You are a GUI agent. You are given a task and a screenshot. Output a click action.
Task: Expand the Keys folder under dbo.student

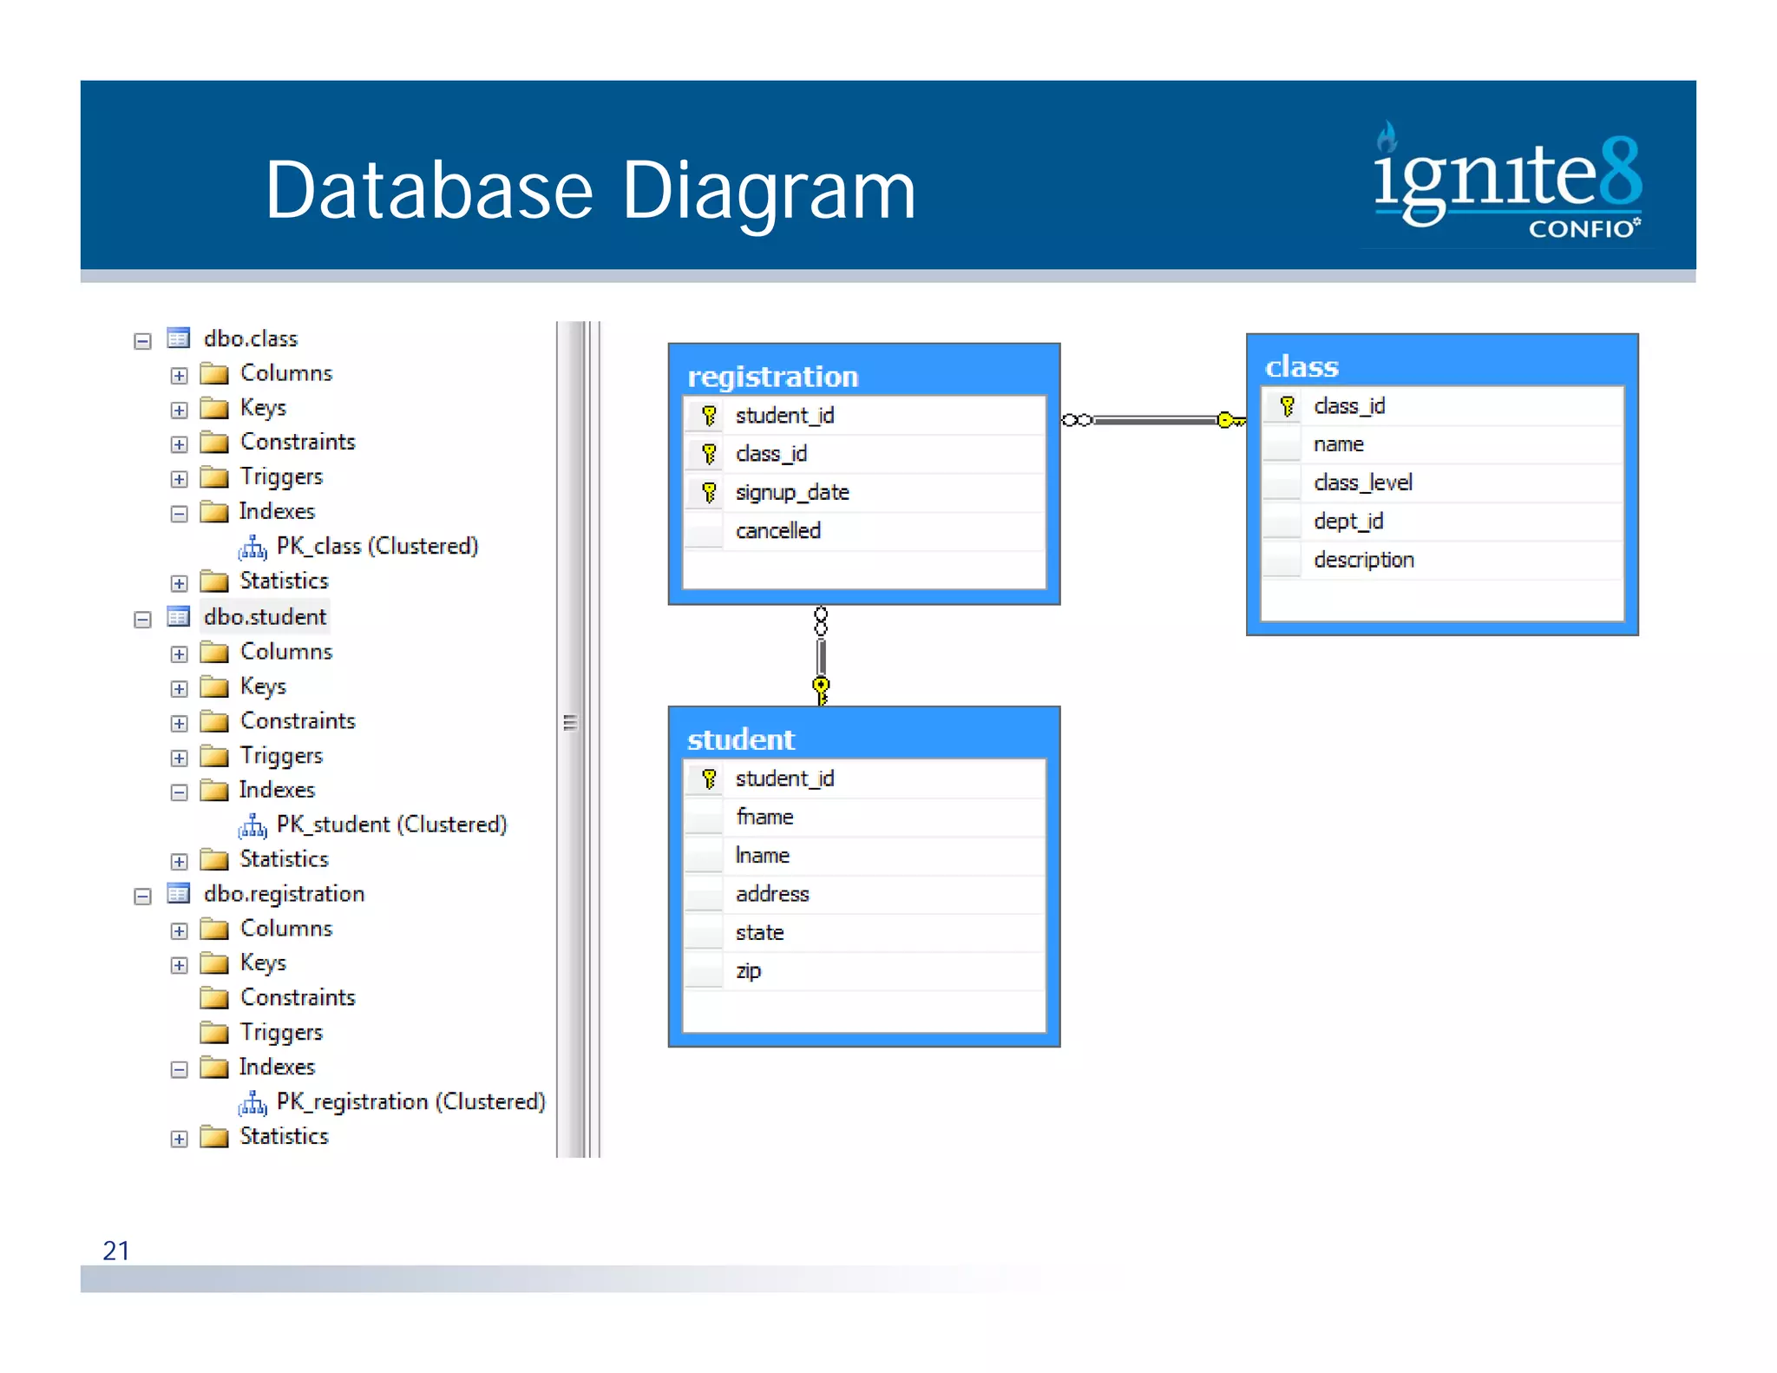179,689
